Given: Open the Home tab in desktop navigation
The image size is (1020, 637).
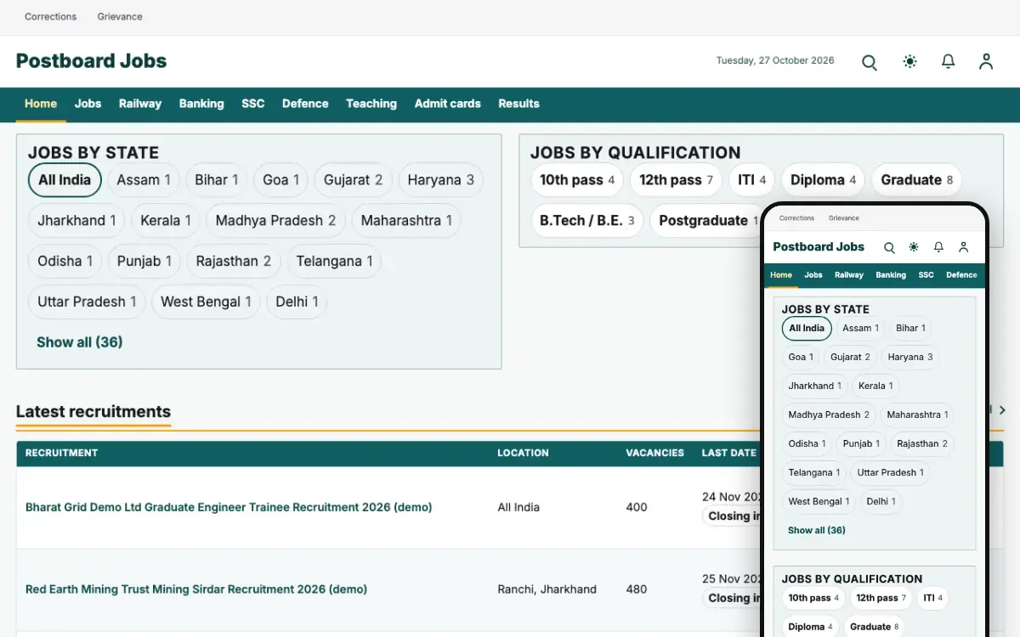Looking at the screenshot, I should [41, 104].
